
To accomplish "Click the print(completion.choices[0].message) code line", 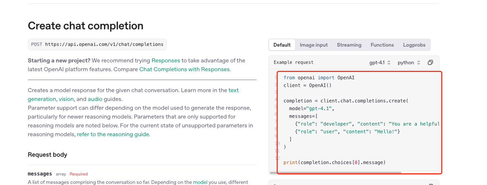I will (334, 162).
